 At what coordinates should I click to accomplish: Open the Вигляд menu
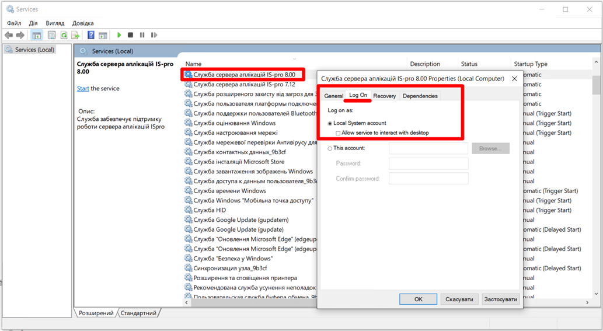(x=55, y=23)
